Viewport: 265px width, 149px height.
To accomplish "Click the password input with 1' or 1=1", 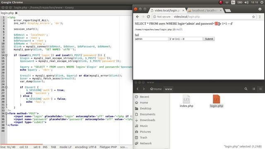I will pos(186,39).
